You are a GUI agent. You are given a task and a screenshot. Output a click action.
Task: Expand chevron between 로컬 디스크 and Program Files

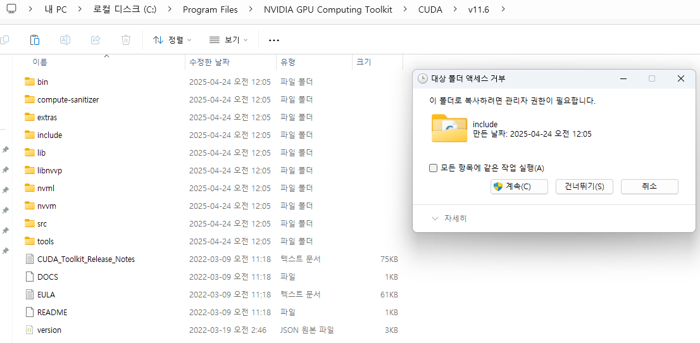pyautogui.click(x=170, y=9)
